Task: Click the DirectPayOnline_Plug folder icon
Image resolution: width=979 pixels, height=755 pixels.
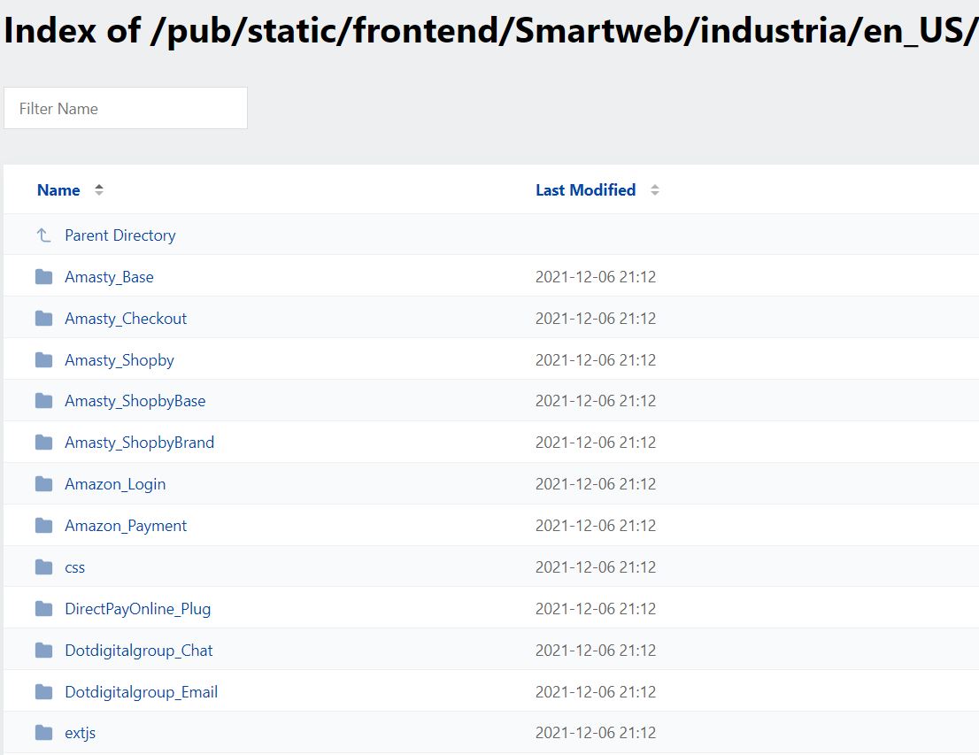Action: pos(43,609)
